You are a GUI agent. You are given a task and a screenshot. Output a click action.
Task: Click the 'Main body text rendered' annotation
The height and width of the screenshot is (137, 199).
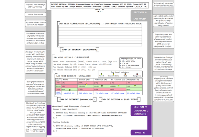pyautogui.click(x=35, y=117)
